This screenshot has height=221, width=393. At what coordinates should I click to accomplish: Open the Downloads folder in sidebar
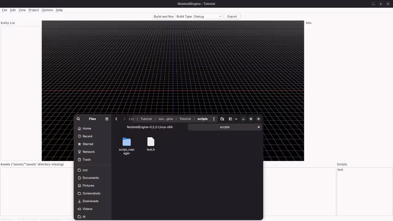[91, 201]
